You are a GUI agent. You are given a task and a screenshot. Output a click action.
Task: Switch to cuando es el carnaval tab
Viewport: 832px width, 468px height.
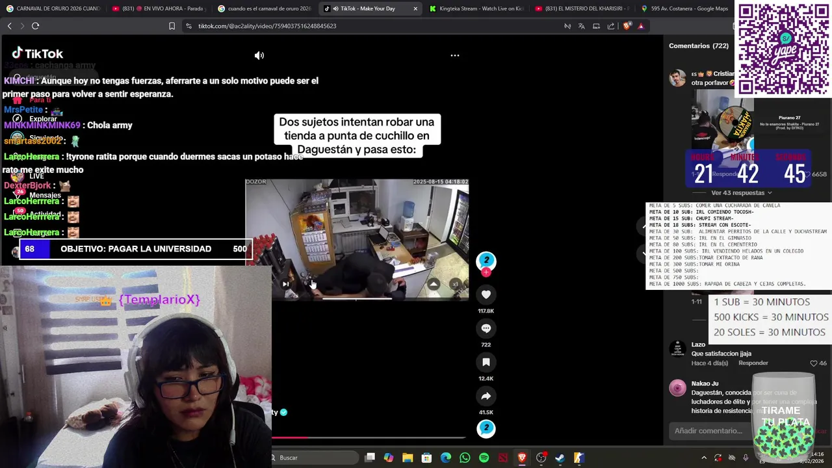pos(264,8)
